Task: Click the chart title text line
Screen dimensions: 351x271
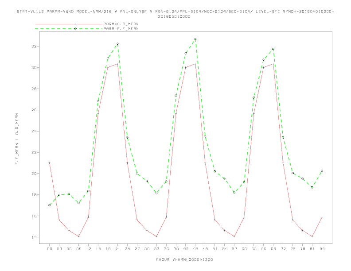Action: point(175,14)
